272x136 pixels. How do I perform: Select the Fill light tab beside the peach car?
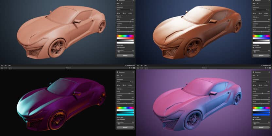(x=124, y=13)
